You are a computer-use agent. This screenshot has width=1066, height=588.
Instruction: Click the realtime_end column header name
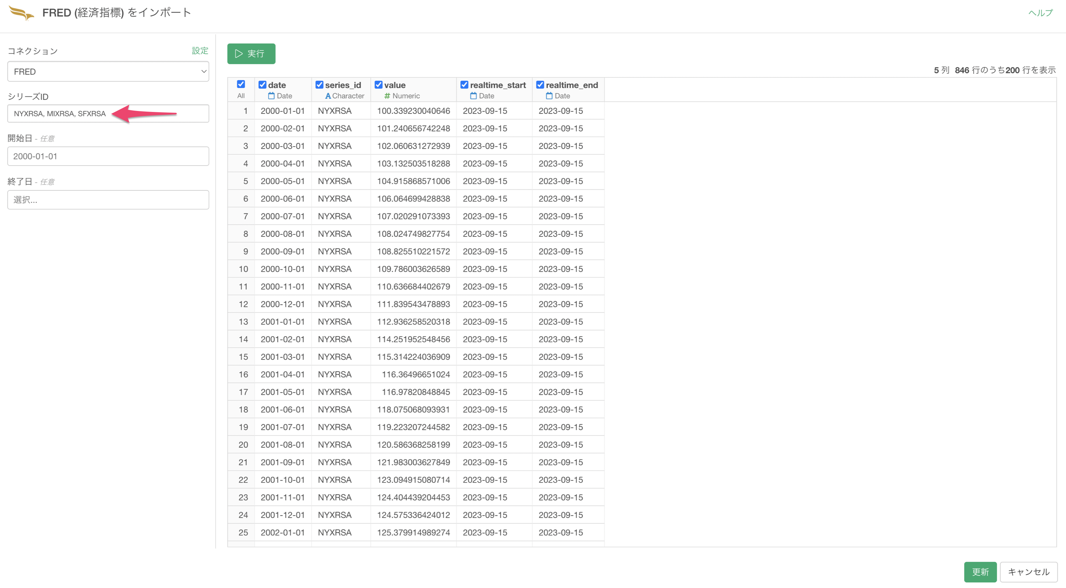pyautogui.click(x=572, y=85)
